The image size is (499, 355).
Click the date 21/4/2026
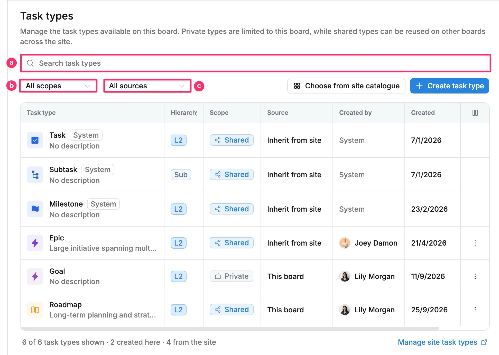pos(429,243)
